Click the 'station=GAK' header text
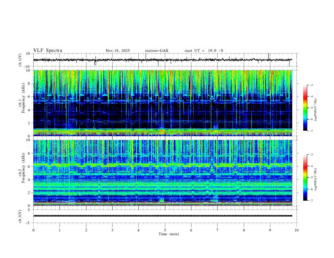 [156, 51]
